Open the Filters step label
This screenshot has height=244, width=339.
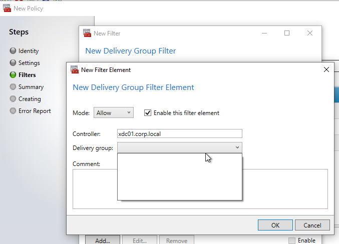tap(27, 75)
